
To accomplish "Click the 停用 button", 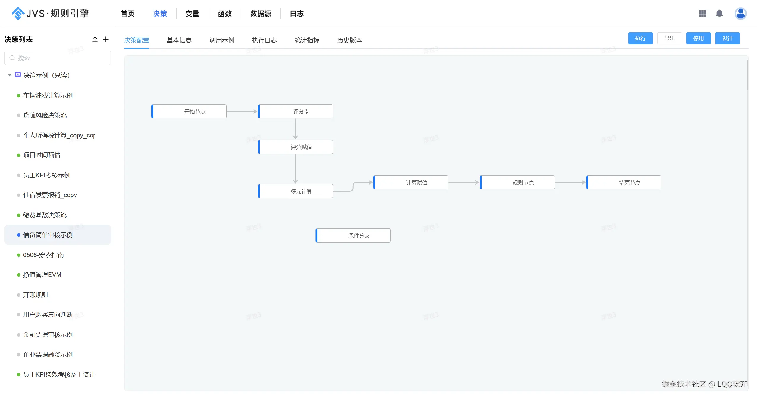I will (x=698, y=38).
